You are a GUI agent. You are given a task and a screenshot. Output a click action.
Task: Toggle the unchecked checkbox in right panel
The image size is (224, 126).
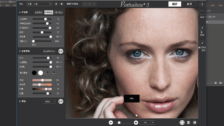(x=202, y=13)
